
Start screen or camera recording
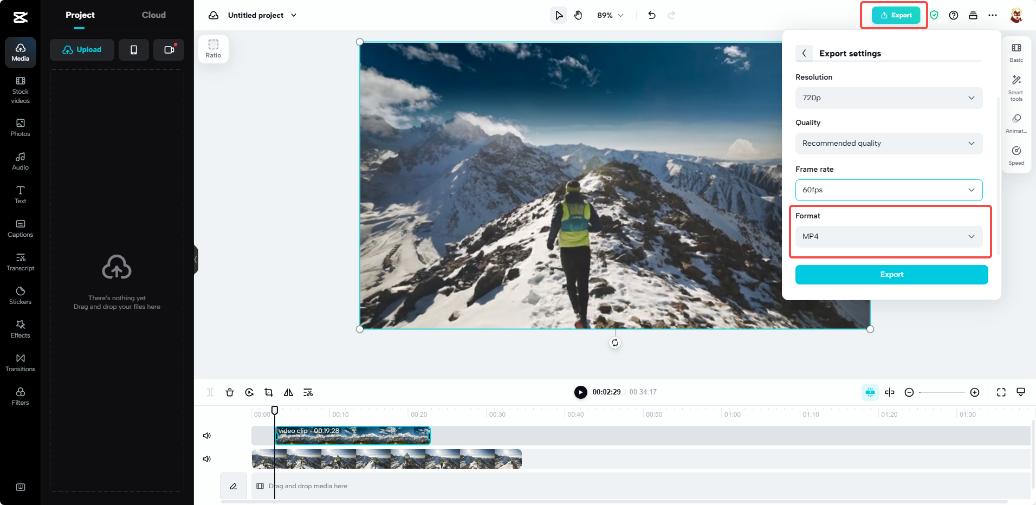click(x=169, y=50)
